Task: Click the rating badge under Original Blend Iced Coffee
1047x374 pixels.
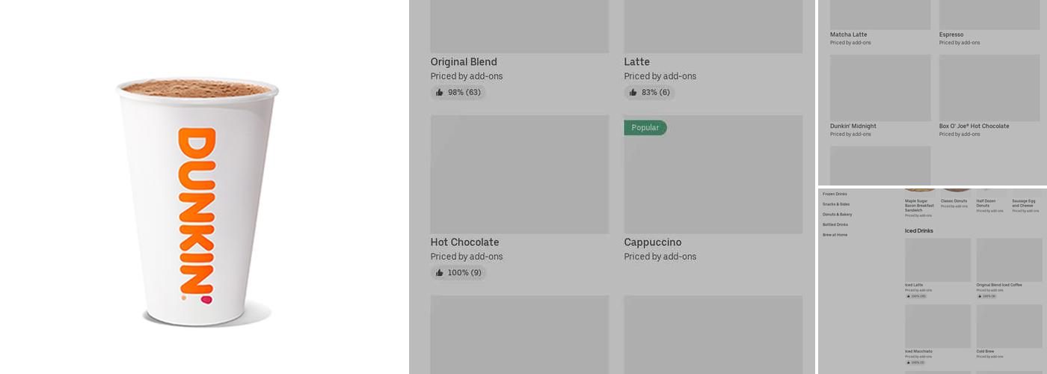Action: [986, 296]
